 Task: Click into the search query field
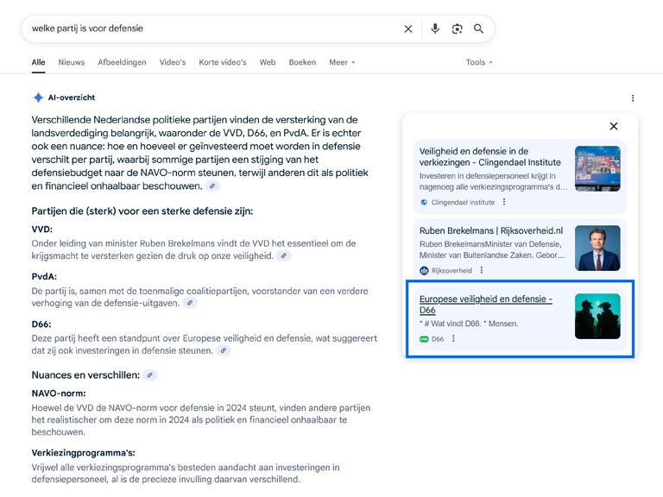207,28
